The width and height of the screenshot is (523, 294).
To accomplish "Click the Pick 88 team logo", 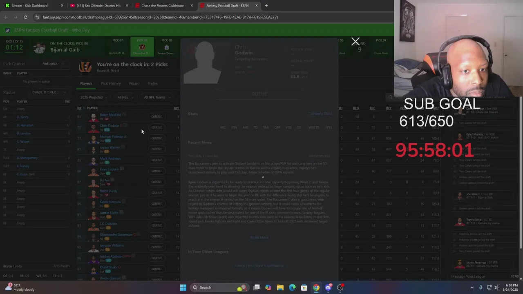I will click(142, 47).
